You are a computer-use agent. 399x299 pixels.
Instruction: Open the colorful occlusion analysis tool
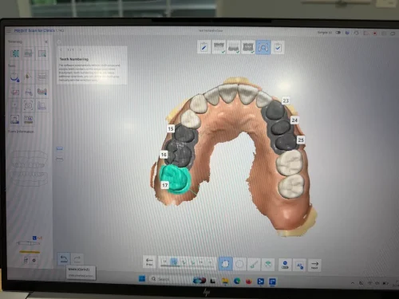pos(42,92)
